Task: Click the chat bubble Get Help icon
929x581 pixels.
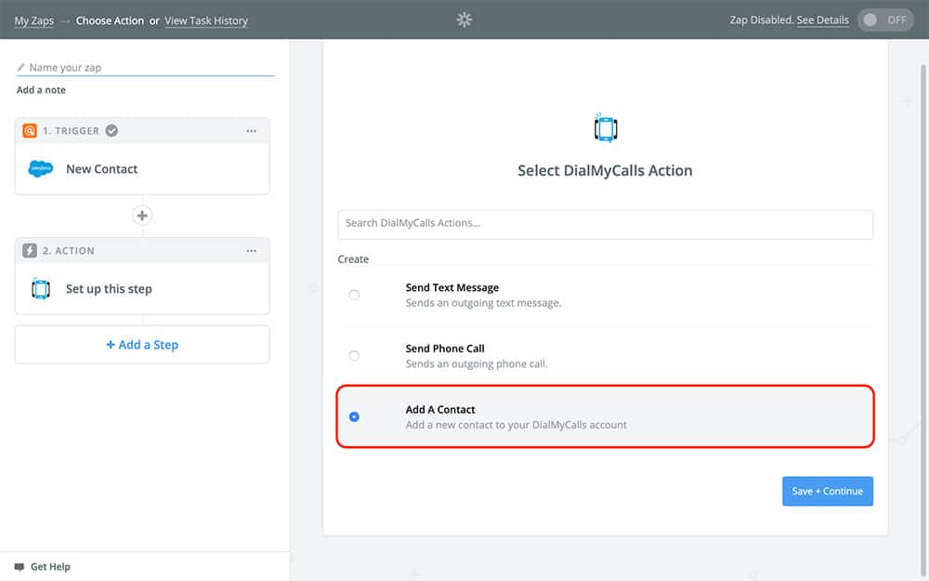Action: (x=20, y=567)
